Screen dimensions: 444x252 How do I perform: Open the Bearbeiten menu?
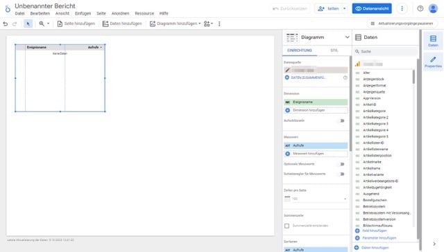pyautogui.click(x=40, y=14)
